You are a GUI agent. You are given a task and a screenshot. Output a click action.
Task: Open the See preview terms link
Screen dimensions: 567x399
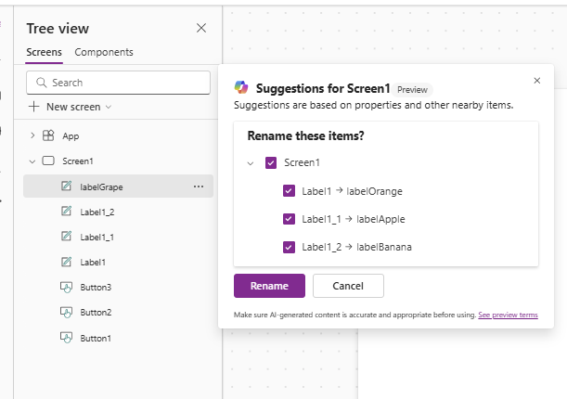point(508,315)
